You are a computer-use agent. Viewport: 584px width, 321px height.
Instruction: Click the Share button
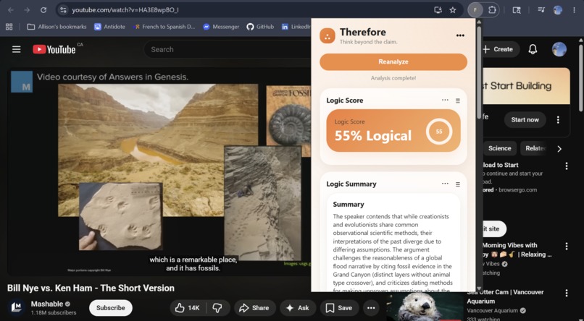click(x=254, y=308)
